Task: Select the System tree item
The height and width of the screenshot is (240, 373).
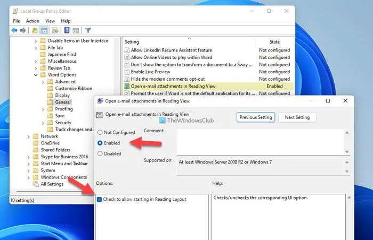Action: click(48, 170)
